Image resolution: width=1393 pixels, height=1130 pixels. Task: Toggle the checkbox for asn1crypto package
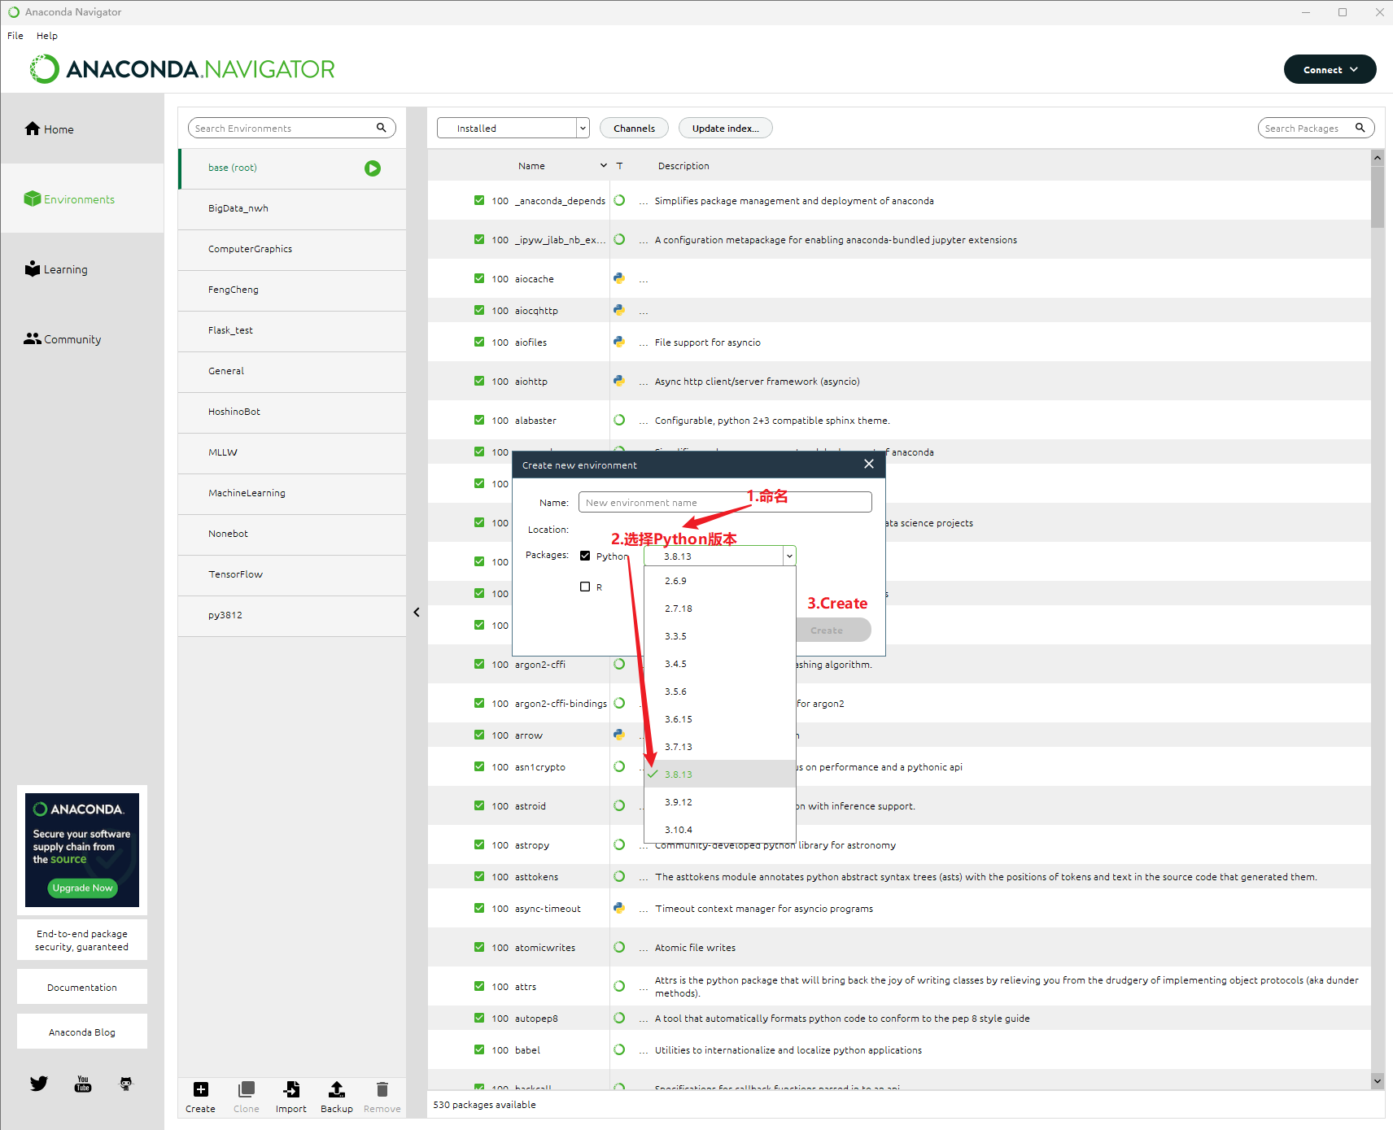pyautogui.click(x=479, y=766)
